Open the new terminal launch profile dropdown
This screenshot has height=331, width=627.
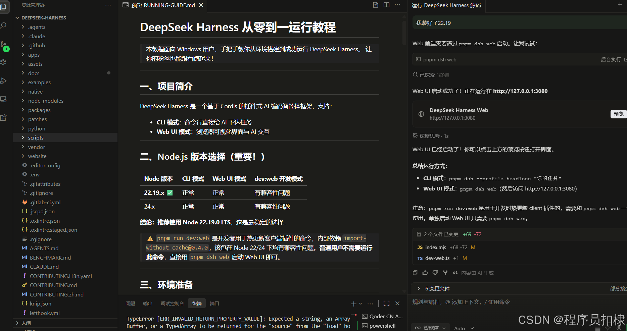coord(360,304)
